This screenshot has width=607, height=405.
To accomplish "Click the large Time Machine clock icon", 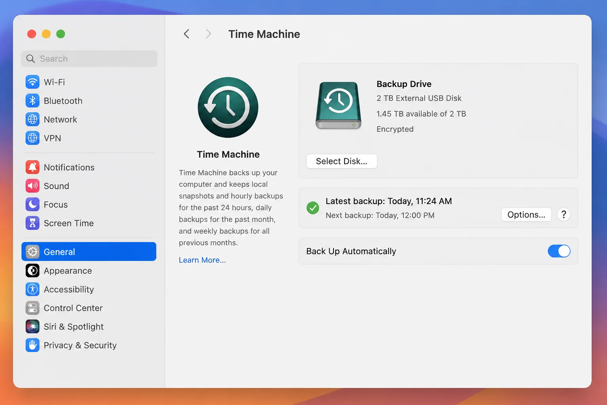I will tap(228, 107).
